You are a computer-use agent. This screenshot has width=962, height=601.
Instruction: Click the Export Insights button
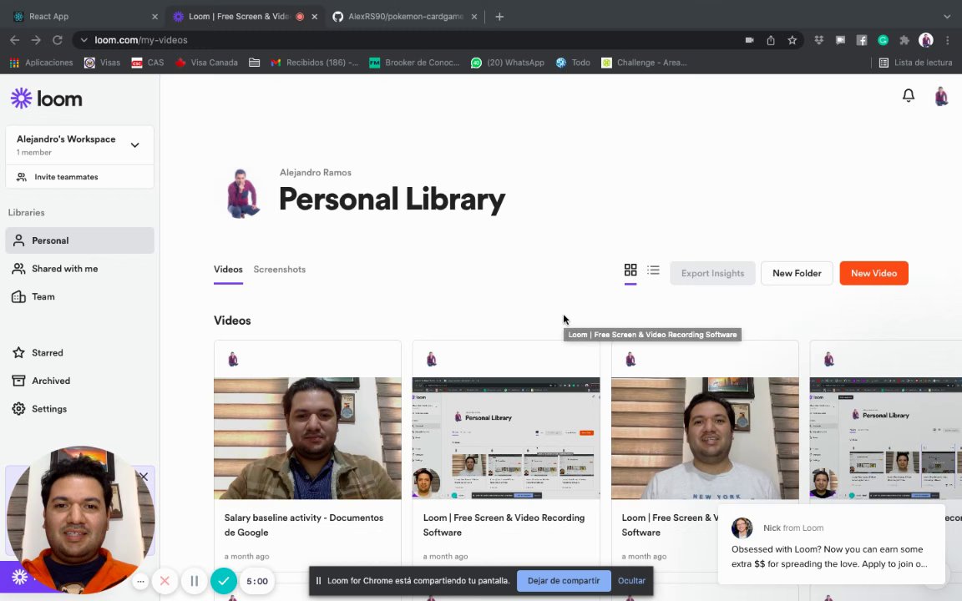[712, 273]
